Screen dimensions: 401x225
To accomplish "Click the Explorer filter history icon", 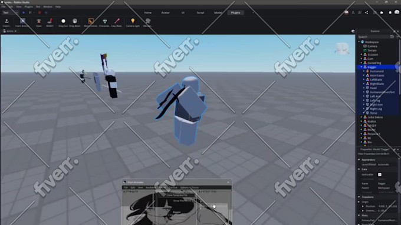I will click(x=392, y=36).
